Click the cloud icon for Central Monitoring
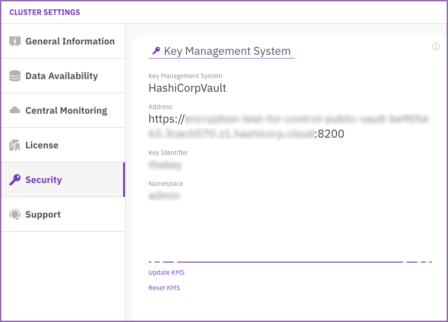This screenshot has width=448, height=322. [x=15, y=110]
